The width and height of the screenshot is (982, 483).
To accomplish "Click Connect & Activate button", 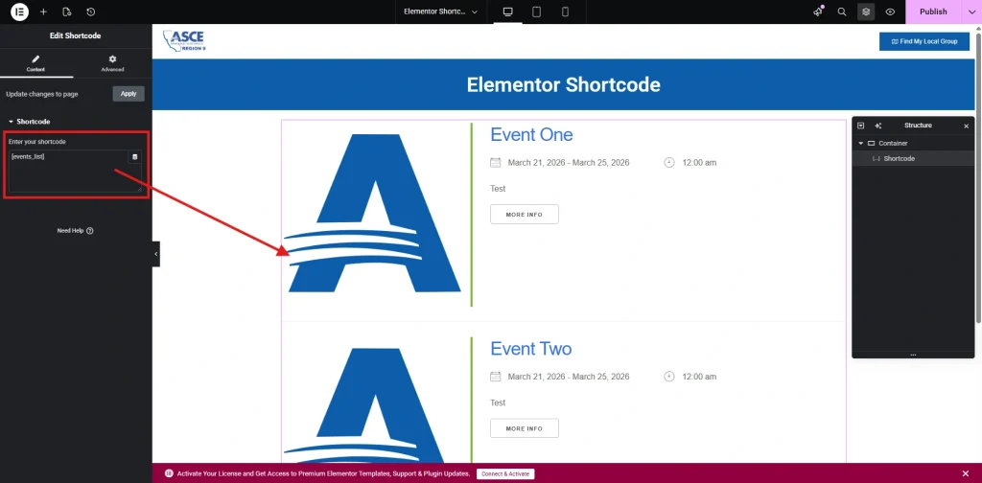I will (x=505, y=473).
